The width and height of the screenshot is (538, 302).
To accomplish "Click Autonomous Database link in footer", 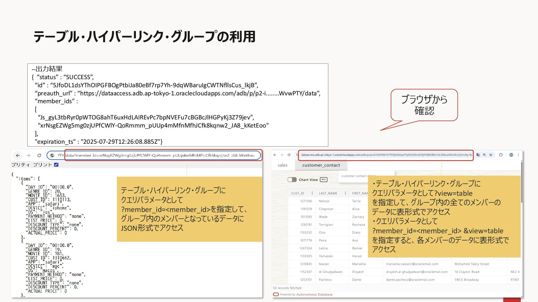I will click(314, 294).
